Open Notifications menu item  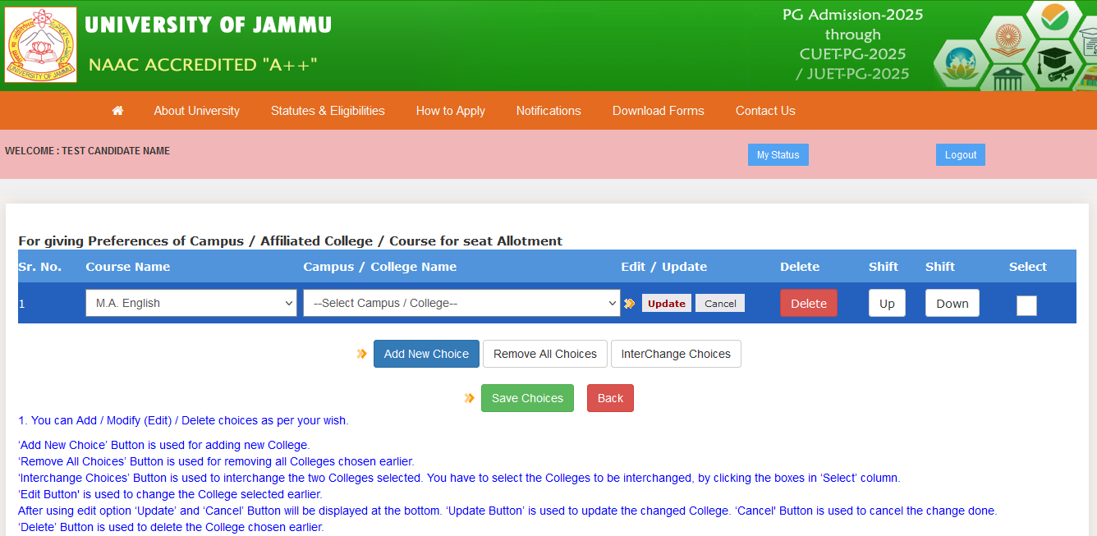(x=548, y=111)
